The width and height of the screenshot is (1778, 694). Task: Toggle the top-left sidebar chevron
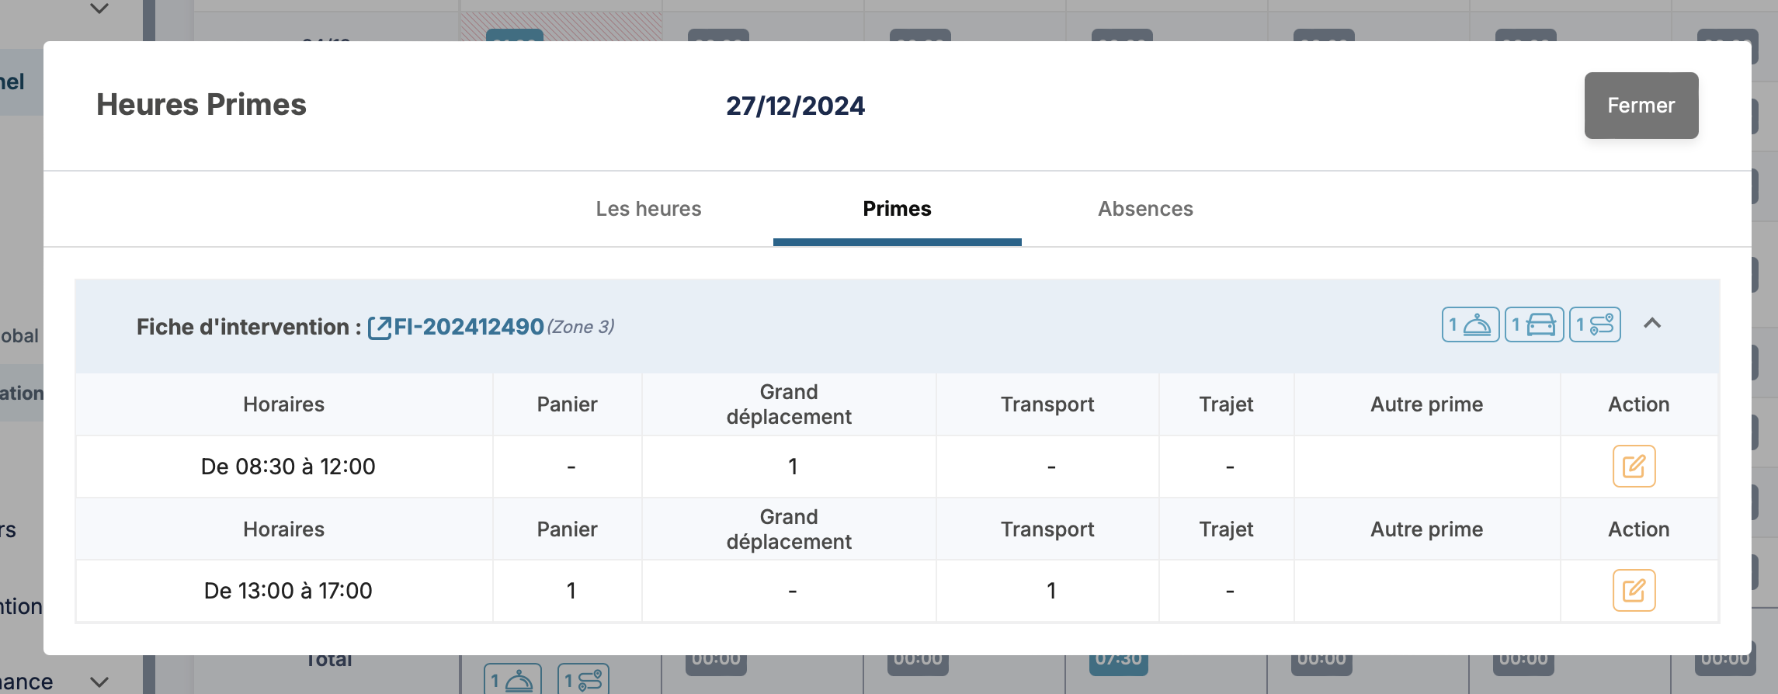[99, 9]
